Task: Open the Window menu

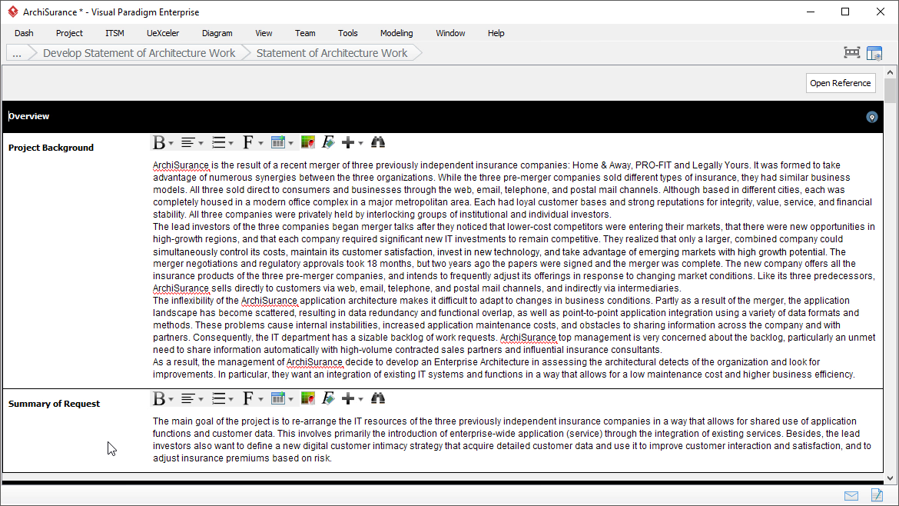Action: (x=450, y=33)
